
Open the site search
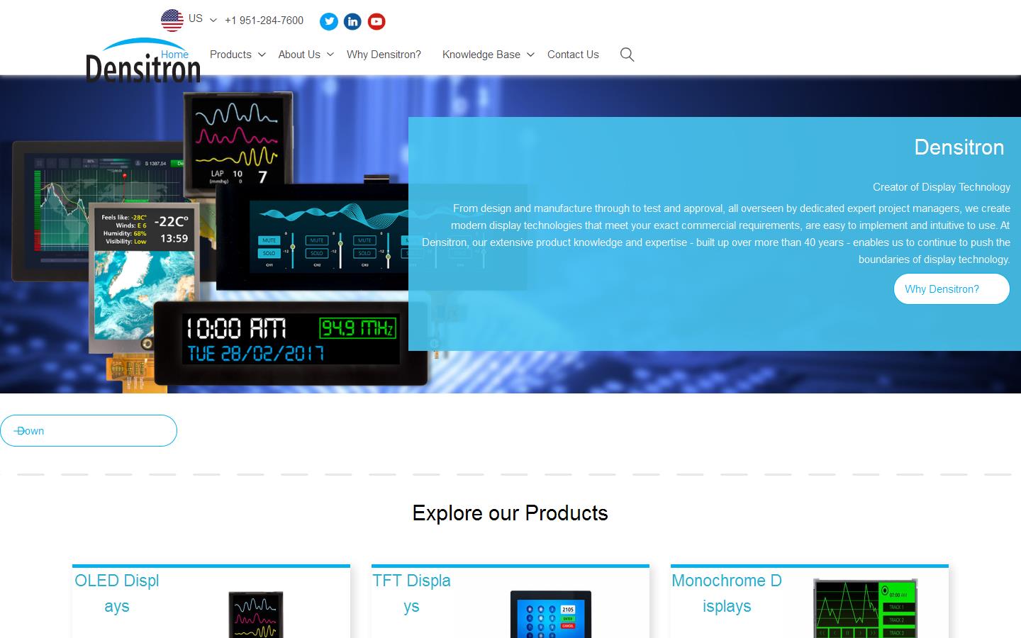click(x=627, y=55)
